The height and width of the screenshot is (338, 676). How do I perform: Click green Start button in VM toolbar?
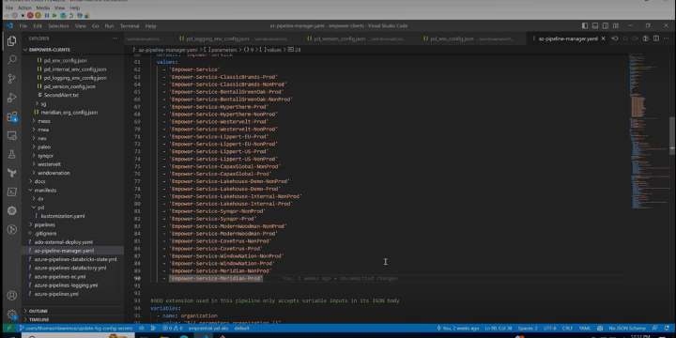coord(54,16)
